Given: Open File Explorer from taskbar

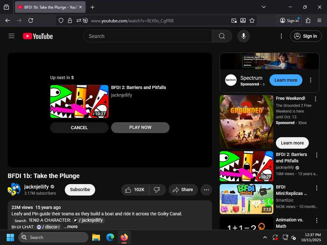Looking at the screenshot, I should (x=96, y=237).
